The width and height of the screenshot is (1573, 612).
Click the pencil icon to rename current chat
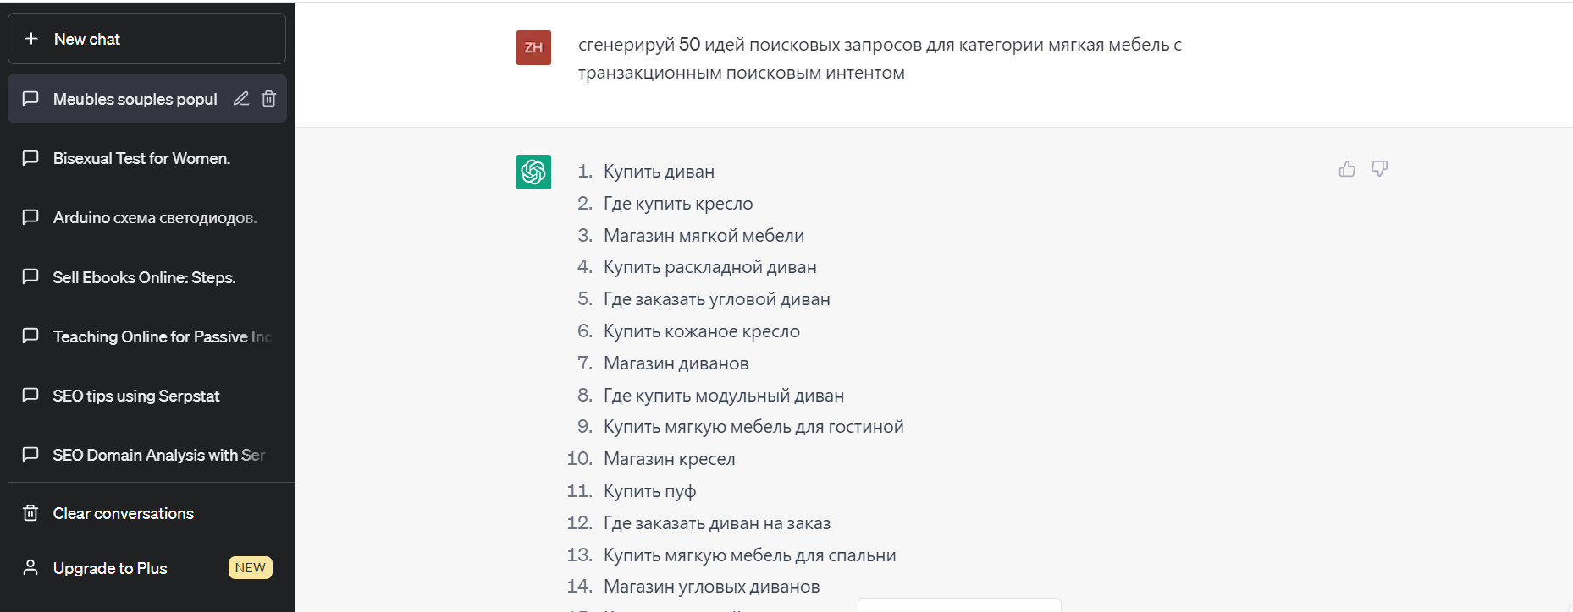(240, 98)
